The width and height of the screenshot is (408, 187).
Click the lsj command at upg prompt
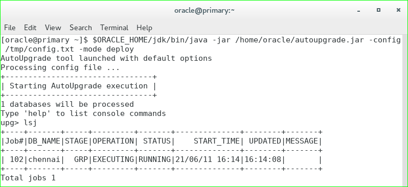pos(30,123)
